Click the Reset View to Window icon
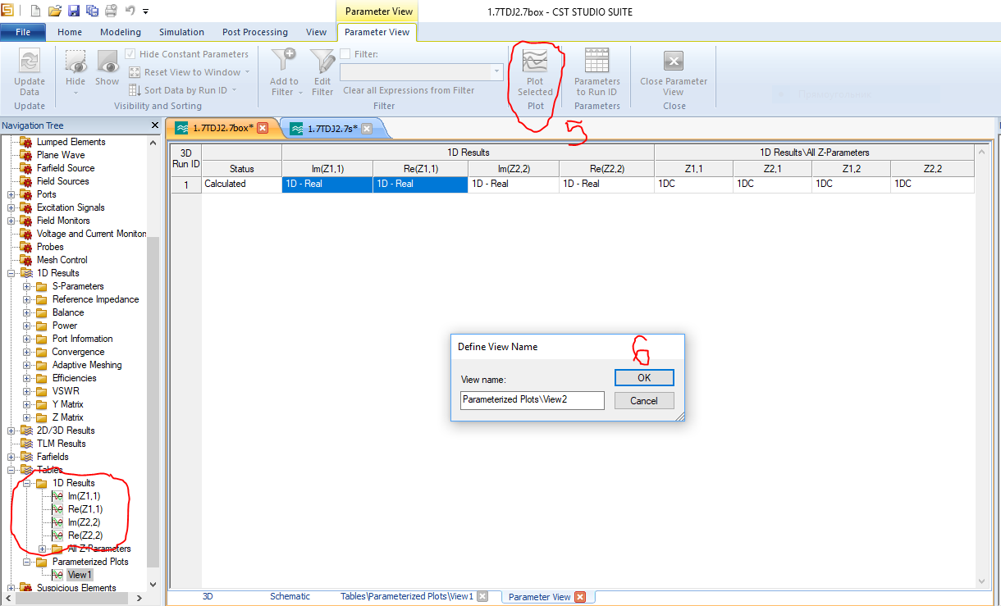 click(x=135, y=72)
